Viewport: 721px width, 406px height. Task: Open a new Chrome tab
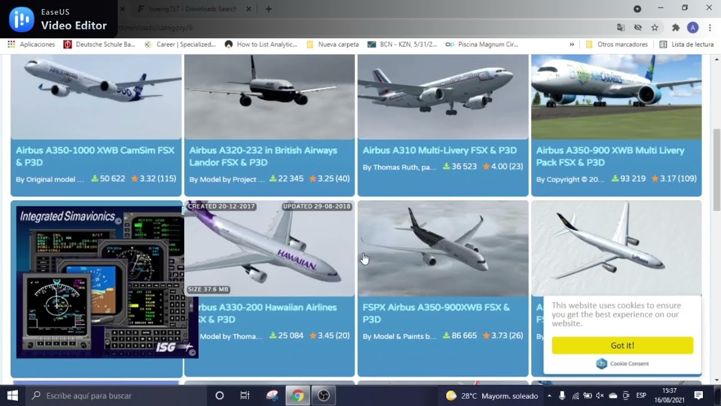(x=269, y=9)
